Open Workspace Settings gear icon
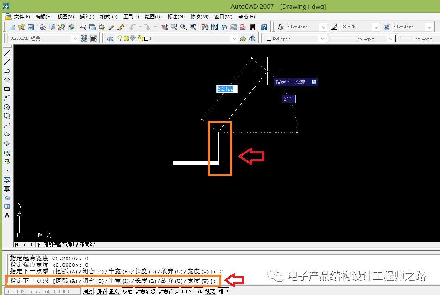The height and width of the screenshot is (295, 440). coord(84,39)
